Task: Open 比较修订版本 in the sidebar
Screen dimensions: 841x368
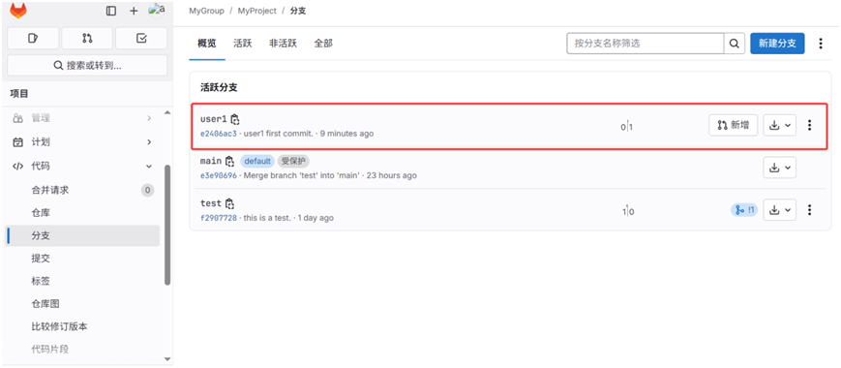Action: [83, 326]
